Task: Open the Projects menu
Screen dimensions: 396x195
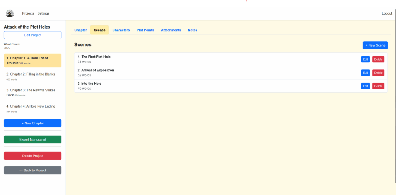Action: [x=28, y=13]
